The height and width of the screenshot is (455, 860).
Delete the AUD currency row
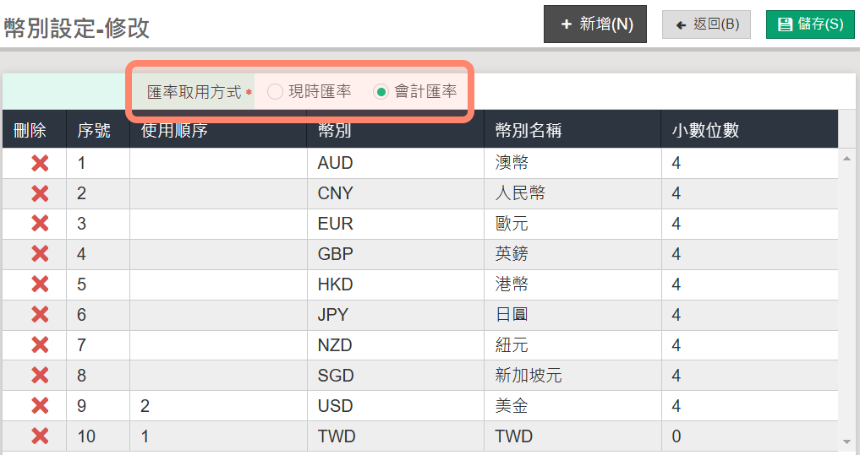tap(39, 163)
